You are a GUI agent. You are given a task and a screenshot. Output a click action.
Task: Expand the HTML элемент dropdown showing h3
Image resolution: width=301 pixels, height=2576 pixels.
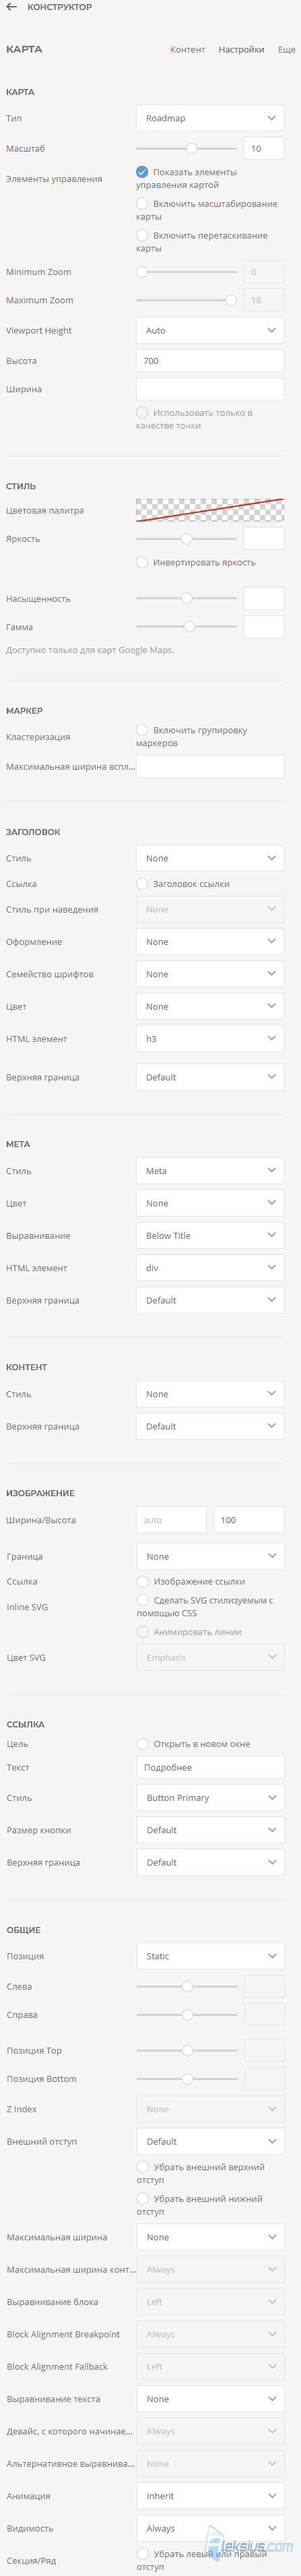pos(210,1039)
